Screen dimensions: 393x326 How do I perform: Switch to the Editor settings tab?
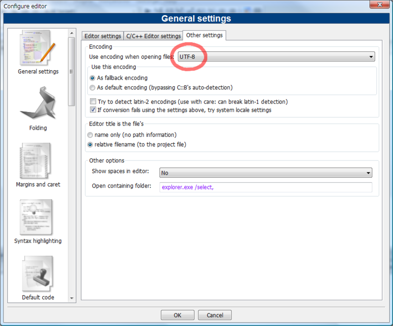(103, 36)
